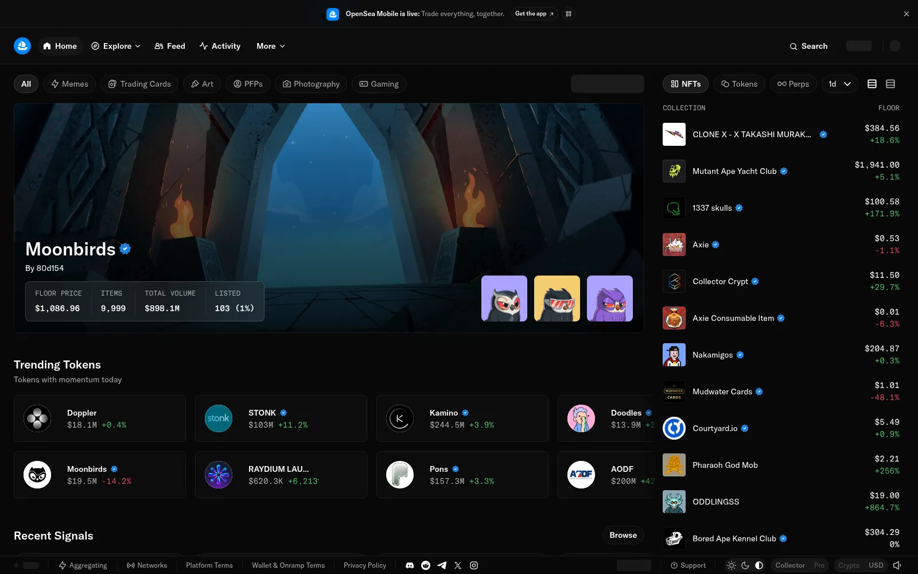Click the RAYDIUM LAU token icon
This screenshot has width=918, height=574.
(x=219, y=475)
